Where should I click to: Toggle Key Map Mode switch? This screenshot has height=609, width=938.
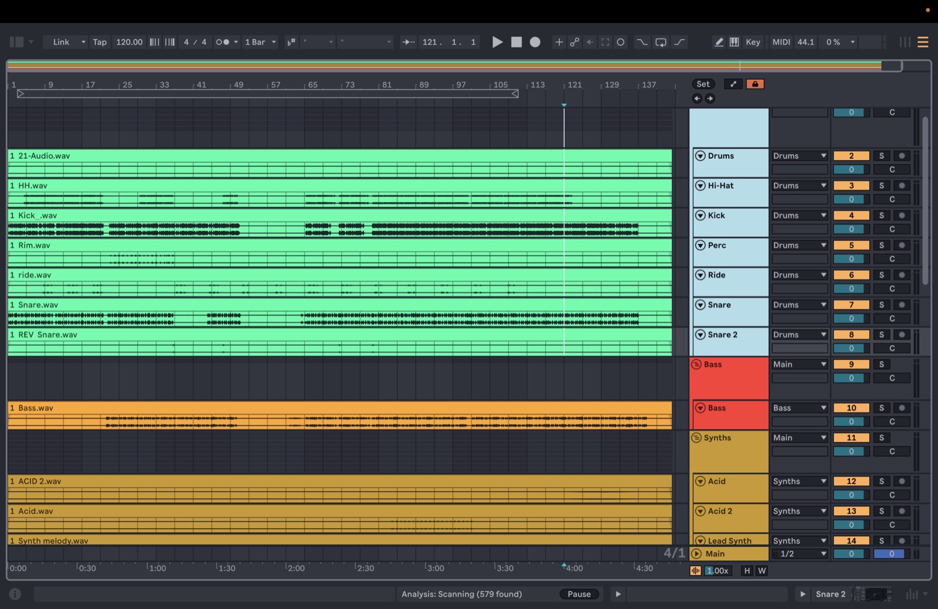click(x=753, y=42)
